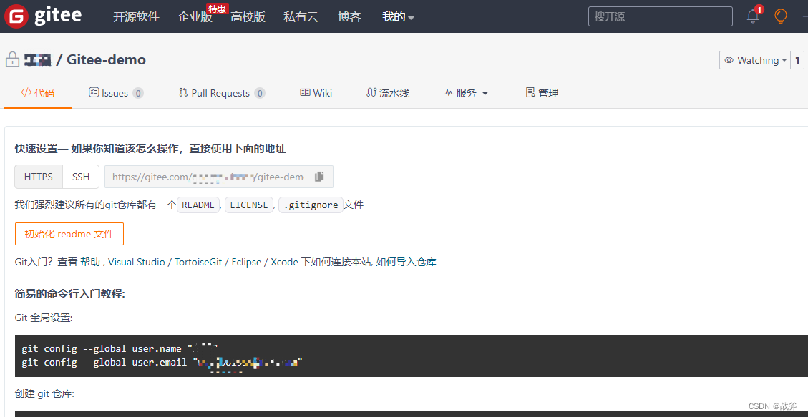Click the Gitee-demo repository name
The image size is (808, 417).
[x=106, y=59]
